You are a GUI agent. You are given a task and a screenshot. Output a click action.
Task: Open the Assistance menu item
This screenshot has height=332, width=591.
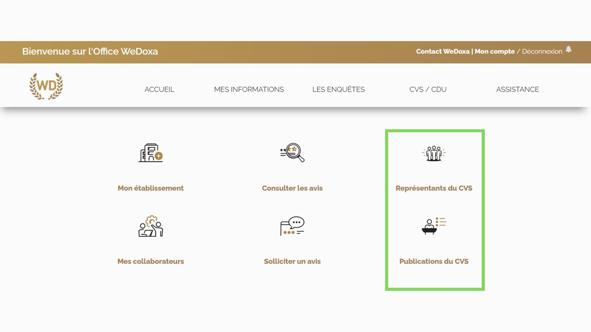517,89
